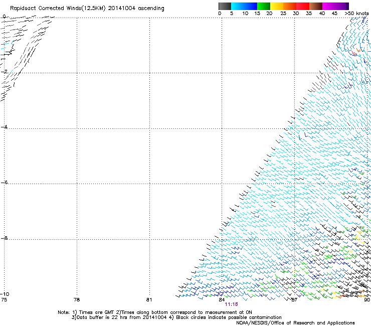
Task: Click the NOAA/NESDIS credit text
Action: (x=295, y=323)
